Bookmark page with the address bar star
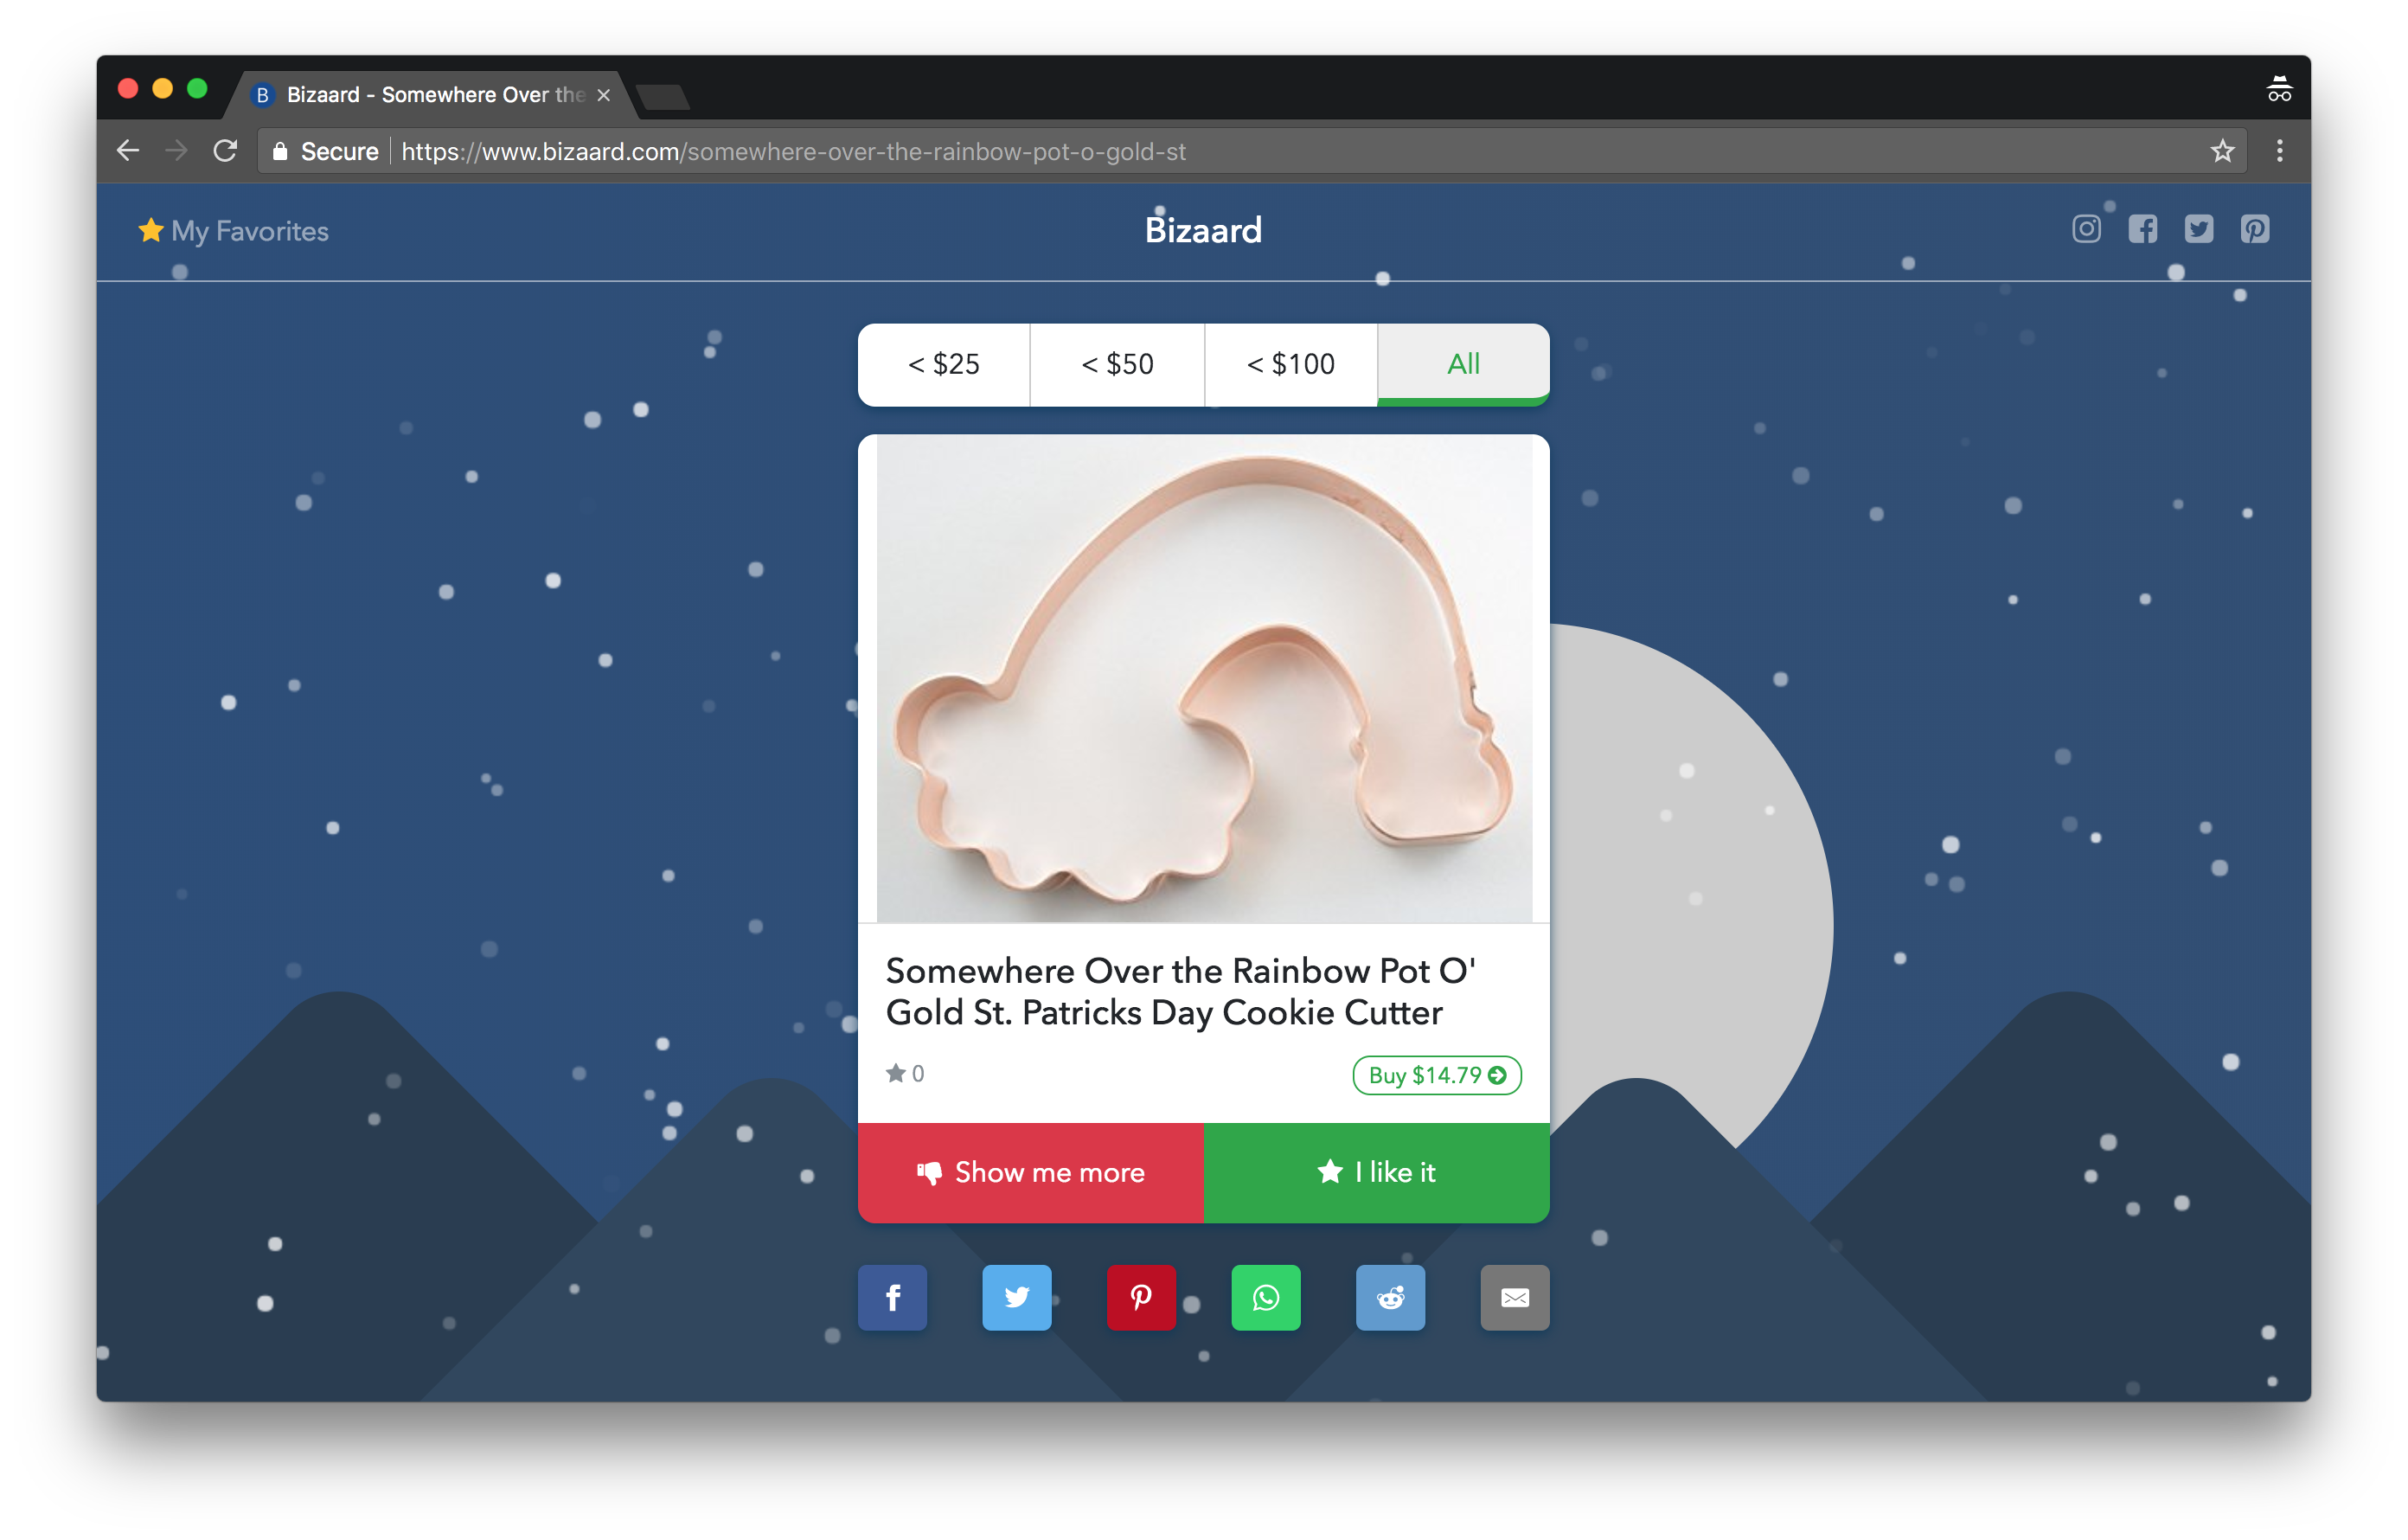Image resolution: width=2408 pixels, height=1540 pixels. 2222,151
